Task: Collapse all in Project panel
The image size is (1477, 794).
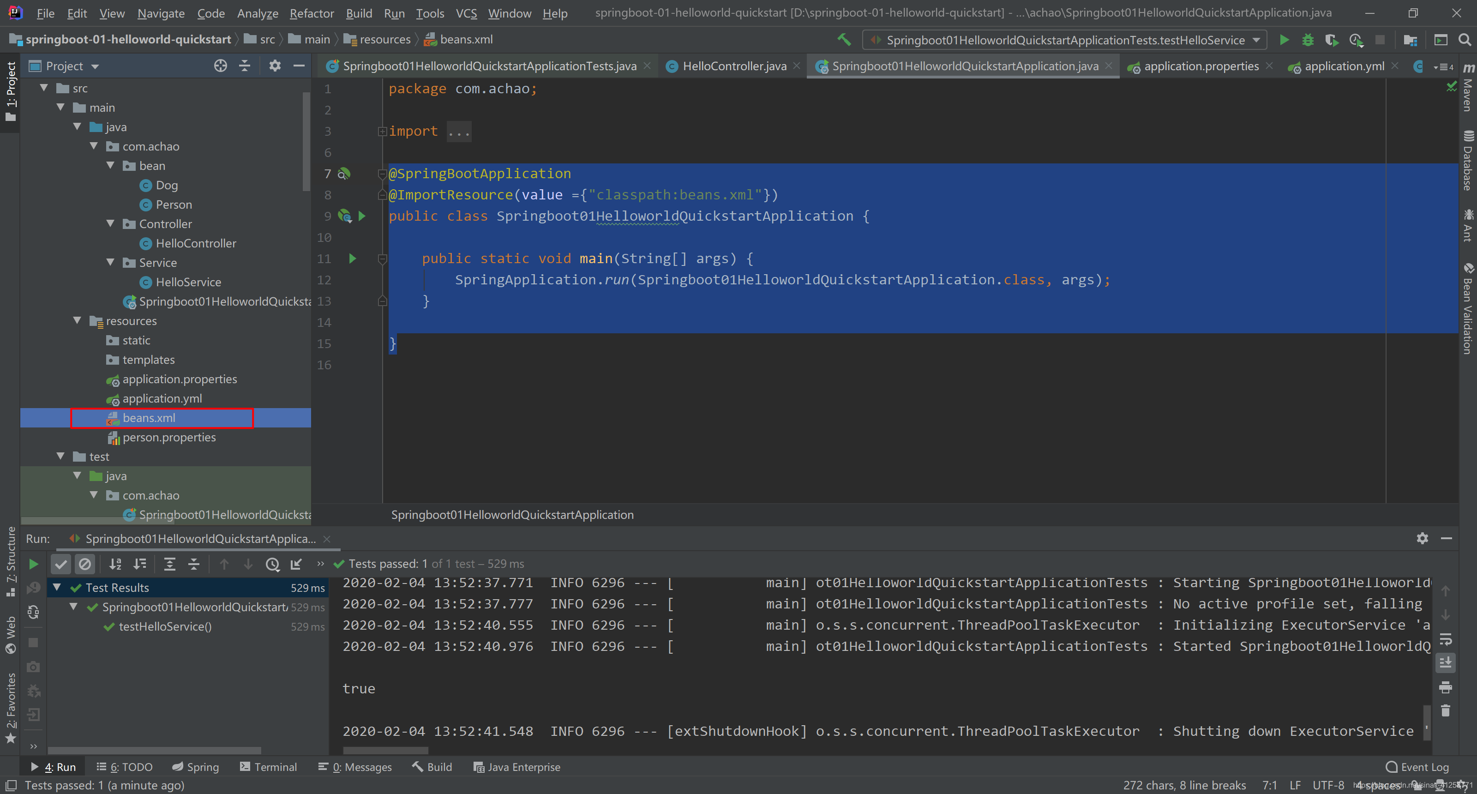Action: click(245, 66)
